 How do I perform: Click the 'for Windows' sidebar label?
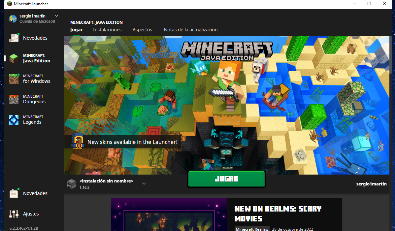37,81
